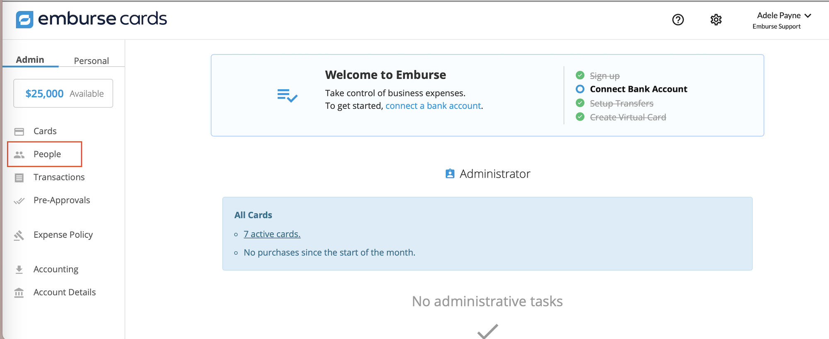Open the help question mark icon

tap(678, 19)
